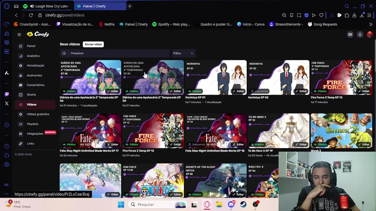The image size is (376, 211).
Task: Open Início - Canva bookmark
Action: tap(251, 24)
